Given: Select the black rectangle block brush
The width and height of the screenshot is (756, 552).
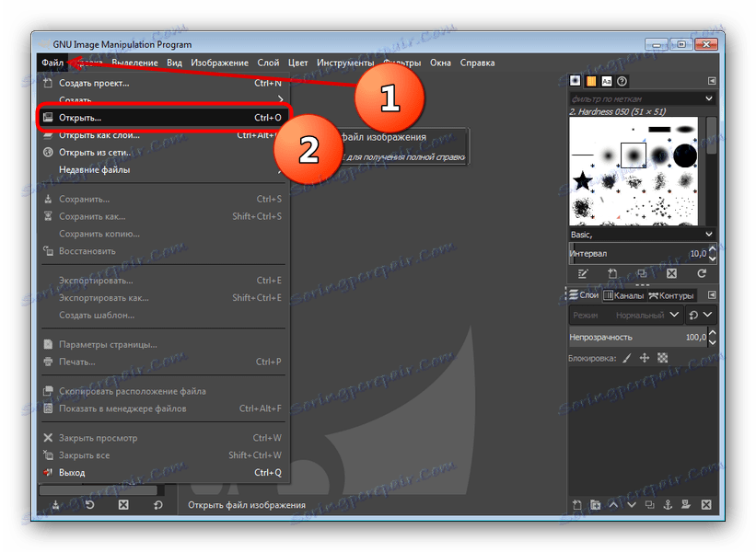Looking at the screenshot, I should (x=659, y=129).
